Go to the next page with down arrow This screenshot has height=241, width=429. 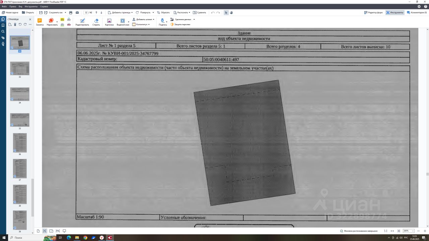(102, 12)
